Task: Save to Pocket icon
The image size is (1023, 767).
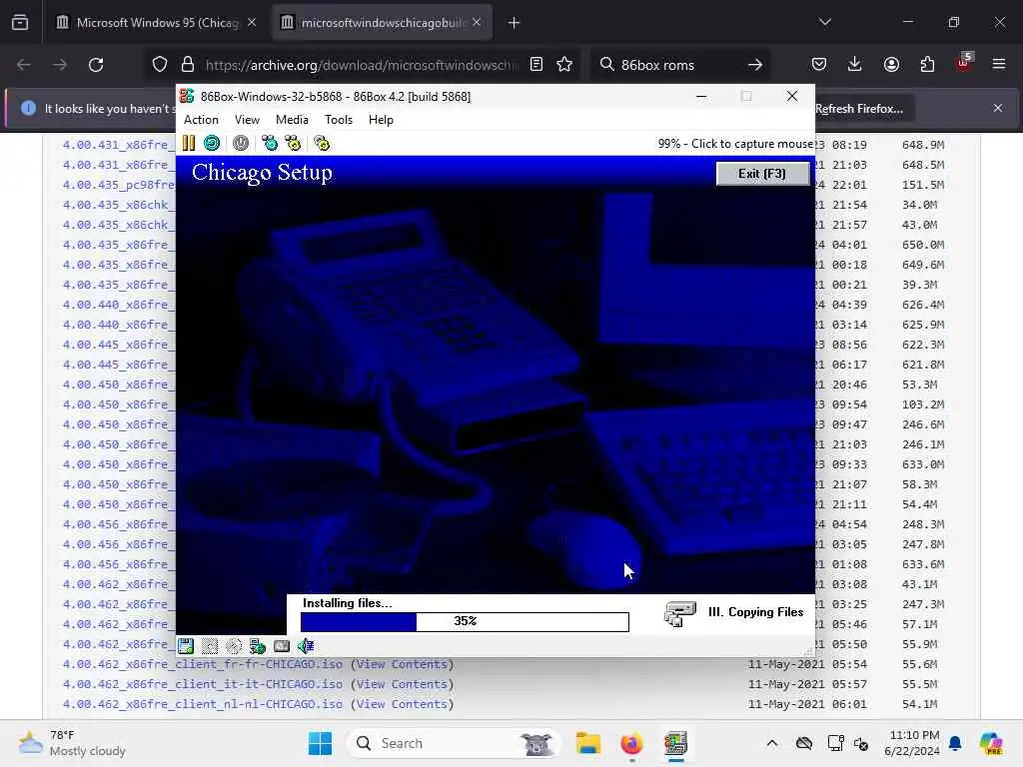Action: click(x=819, y=65)
